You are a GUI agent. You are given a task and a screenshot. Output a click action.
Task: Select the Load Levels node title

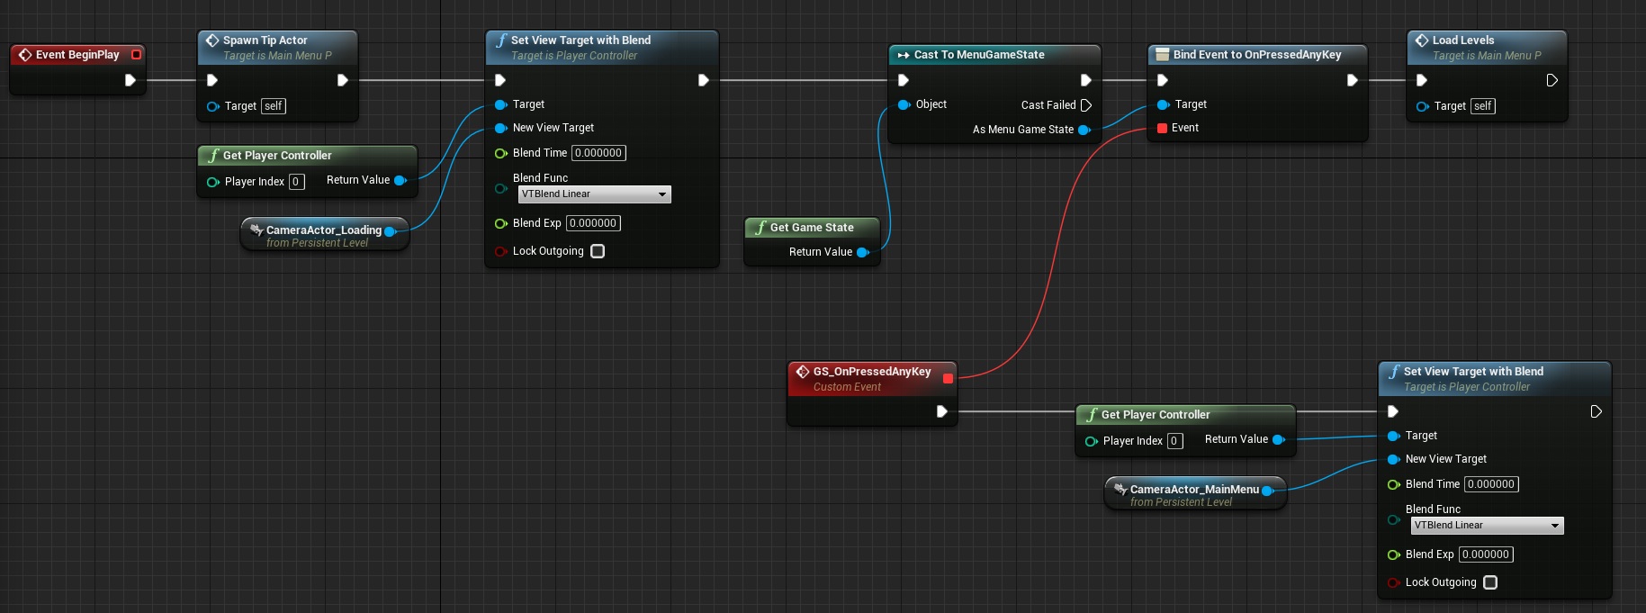1463,41
